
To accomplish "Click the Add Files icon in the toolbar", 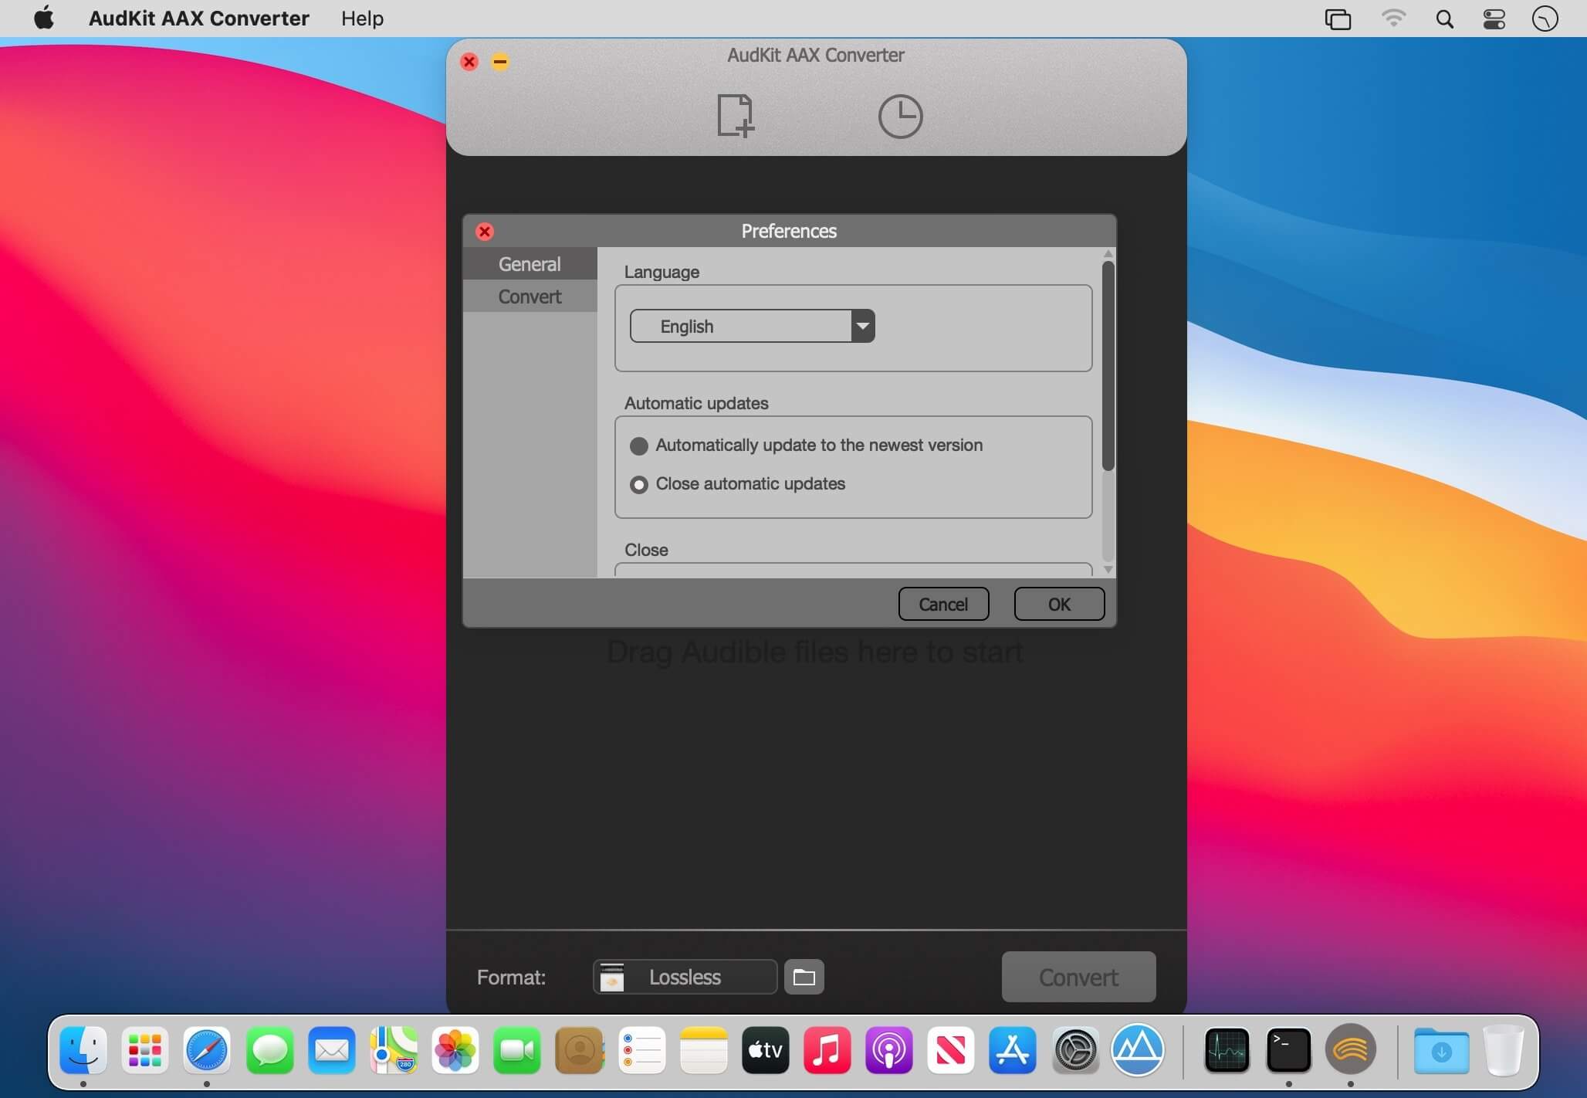I will click(x=735, y=116).
